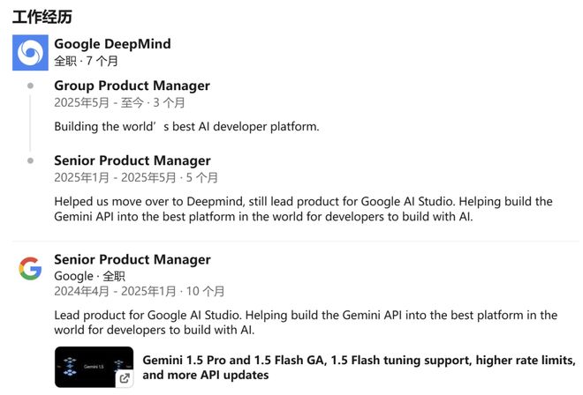Open the external link icon on the Gemini thumbnail
Screen dimensions: 583x395
tap(125, 378)
